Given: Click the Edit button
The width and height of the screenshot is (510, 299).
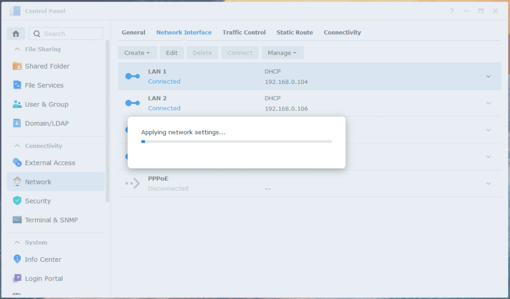Looking at the screenshot, I should (x=172, y=52).
